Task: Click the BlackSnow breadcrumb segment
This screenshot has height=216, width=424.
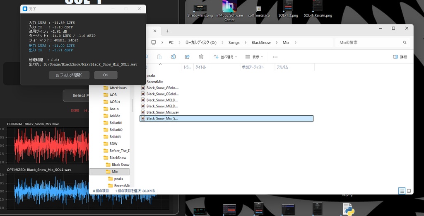Action: click(261, 43)
